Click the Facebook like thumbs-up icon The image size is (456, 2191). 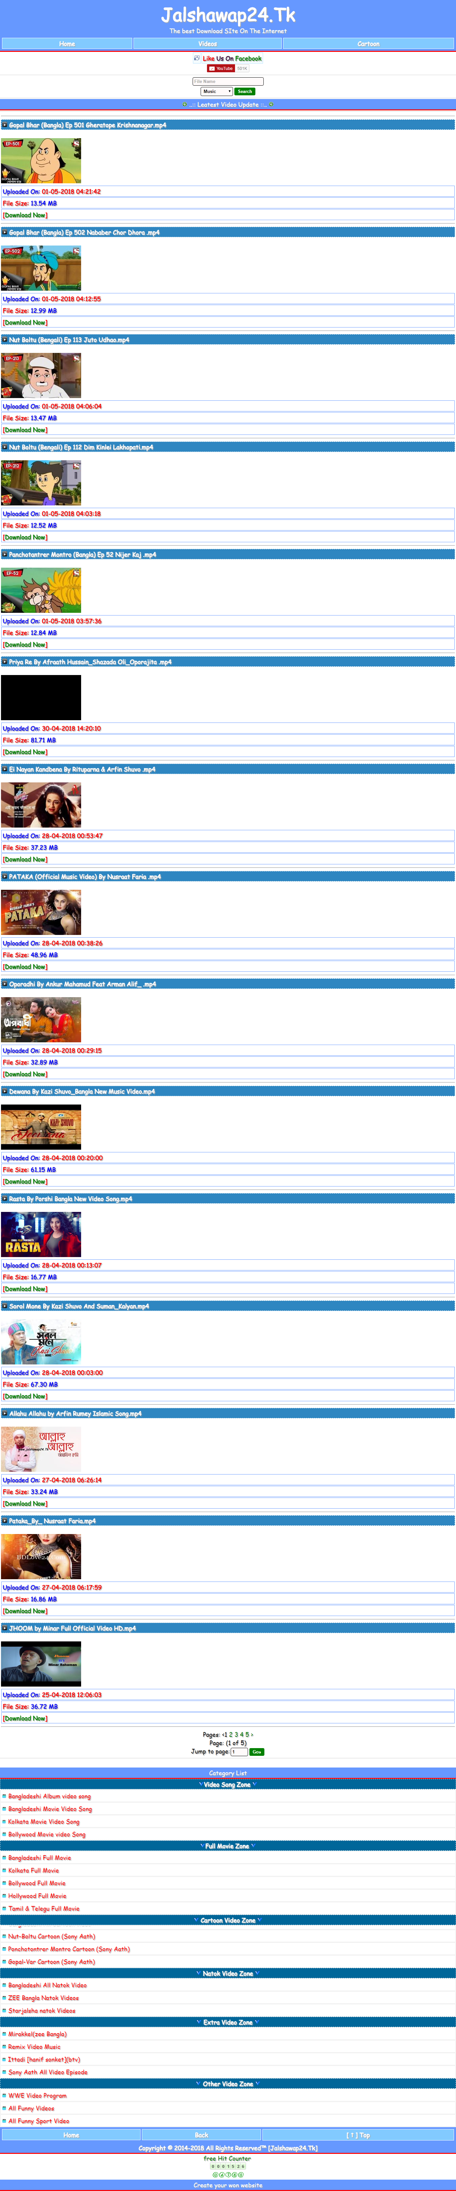click(x=197, y=59)
